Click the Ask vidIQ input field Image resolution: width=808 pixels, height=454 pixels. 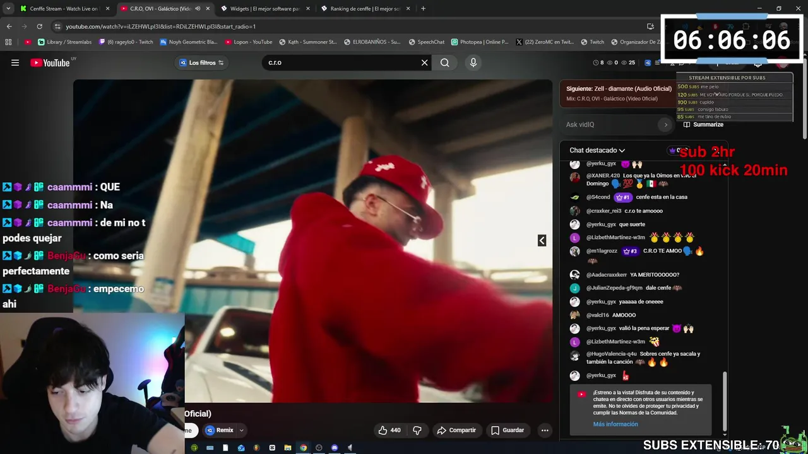pos(611,125)
